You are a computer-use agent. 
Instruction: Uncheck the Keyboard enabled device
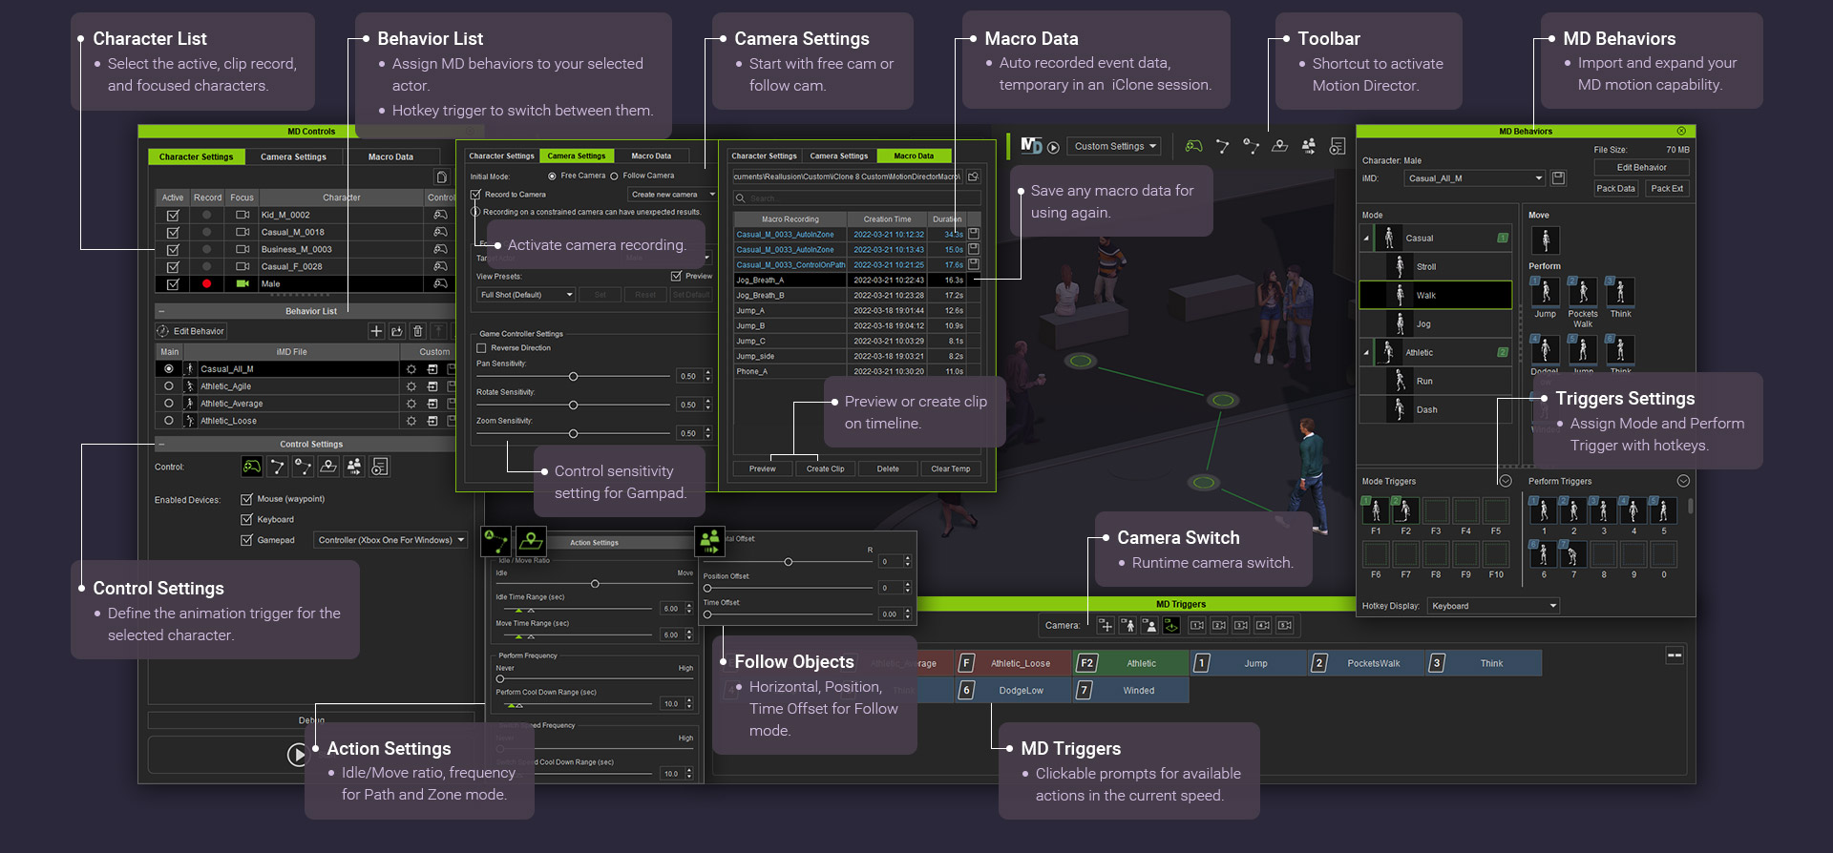(x=246, y=520)
